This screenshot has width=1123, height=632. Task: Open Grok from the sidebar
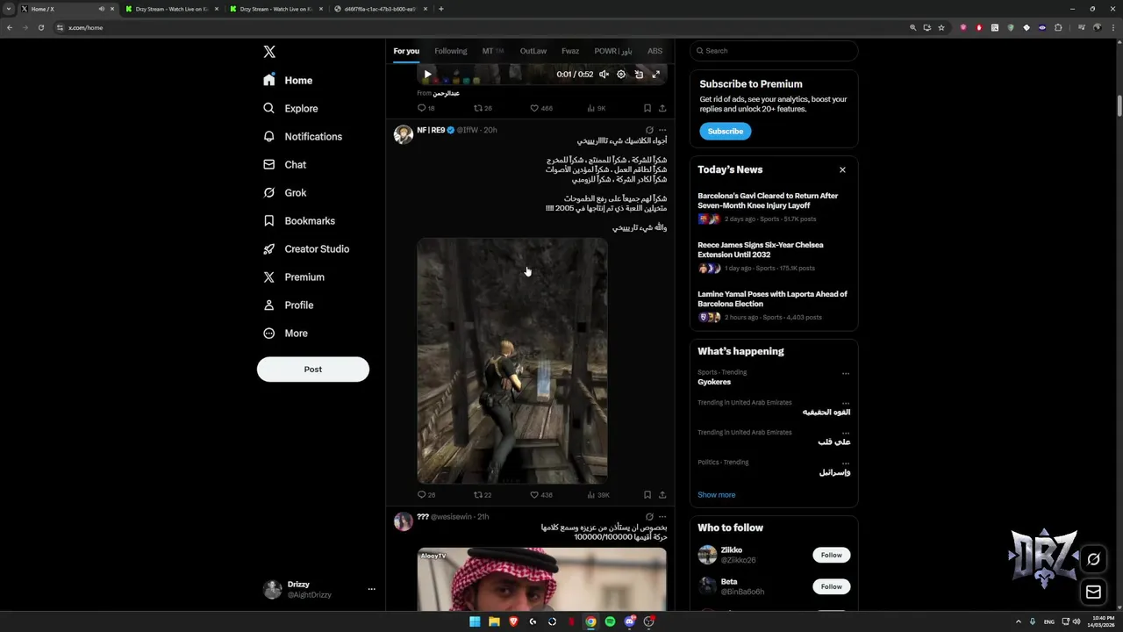pyautogui.click(x=284, y=192)
